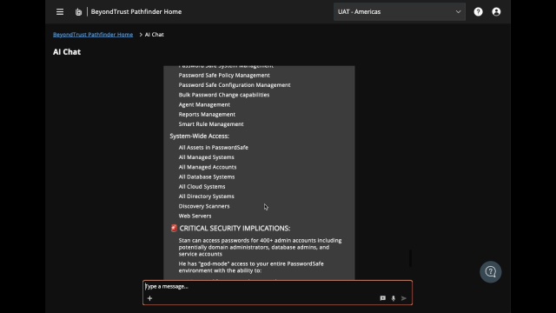Image resolution: width=556 pixels, height=313 pixels.
Task: Click 'Smart Rule Management' list item
Action: pyautogui.click(x=211, y=123)
